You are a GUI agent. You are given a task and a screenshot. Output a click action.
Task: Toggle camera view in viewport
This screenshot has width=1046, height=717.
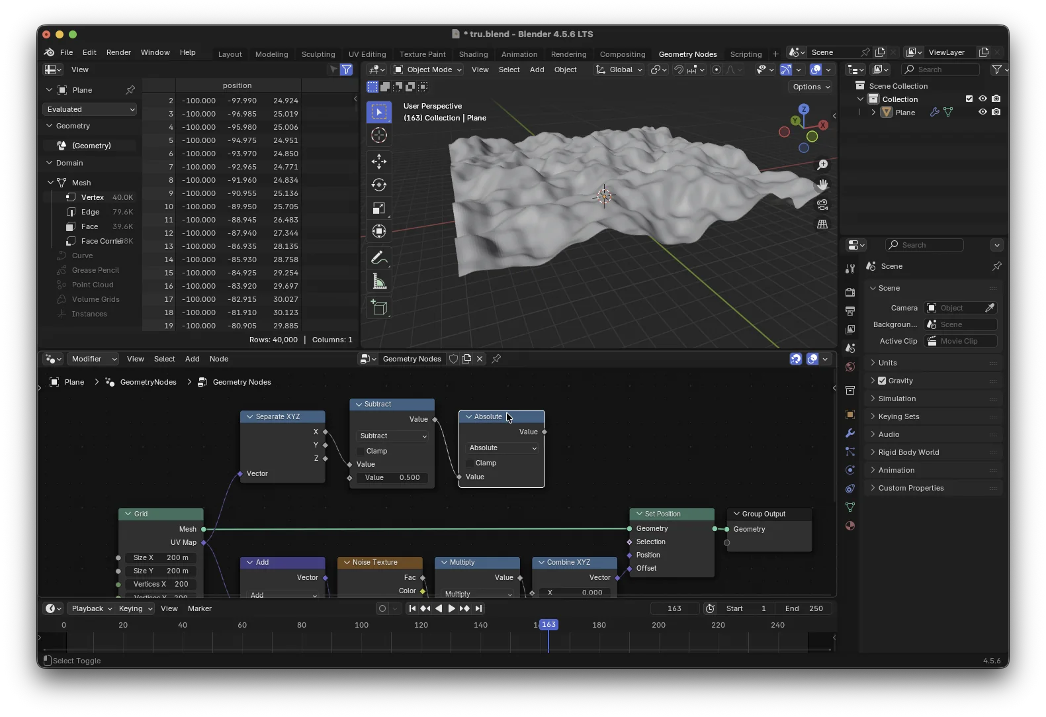click(x=822, y=205)
